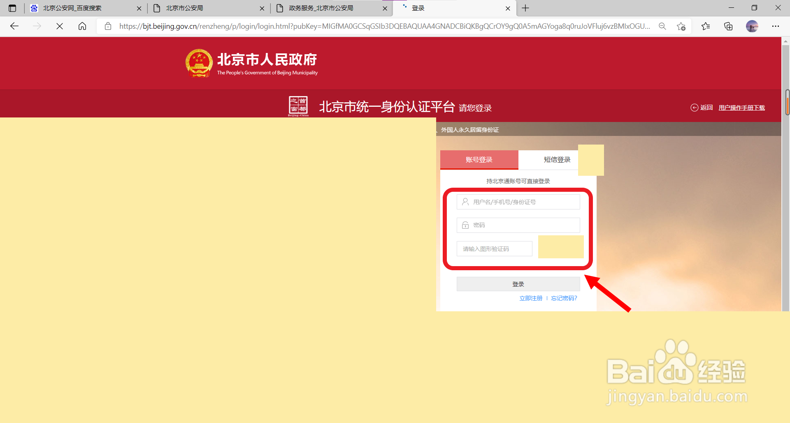Image resolution: width=790 pixels, height=423 pixels.
Task: Open the zoom magnifier in address bar
Action: pos(662,26)
